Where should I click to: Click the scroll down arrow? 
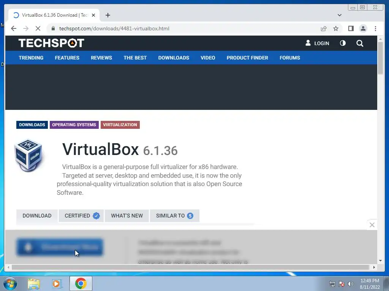pos(380,261)
